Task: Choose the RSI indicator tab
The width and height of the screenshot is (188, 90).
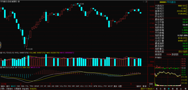Action: [69, 86]
